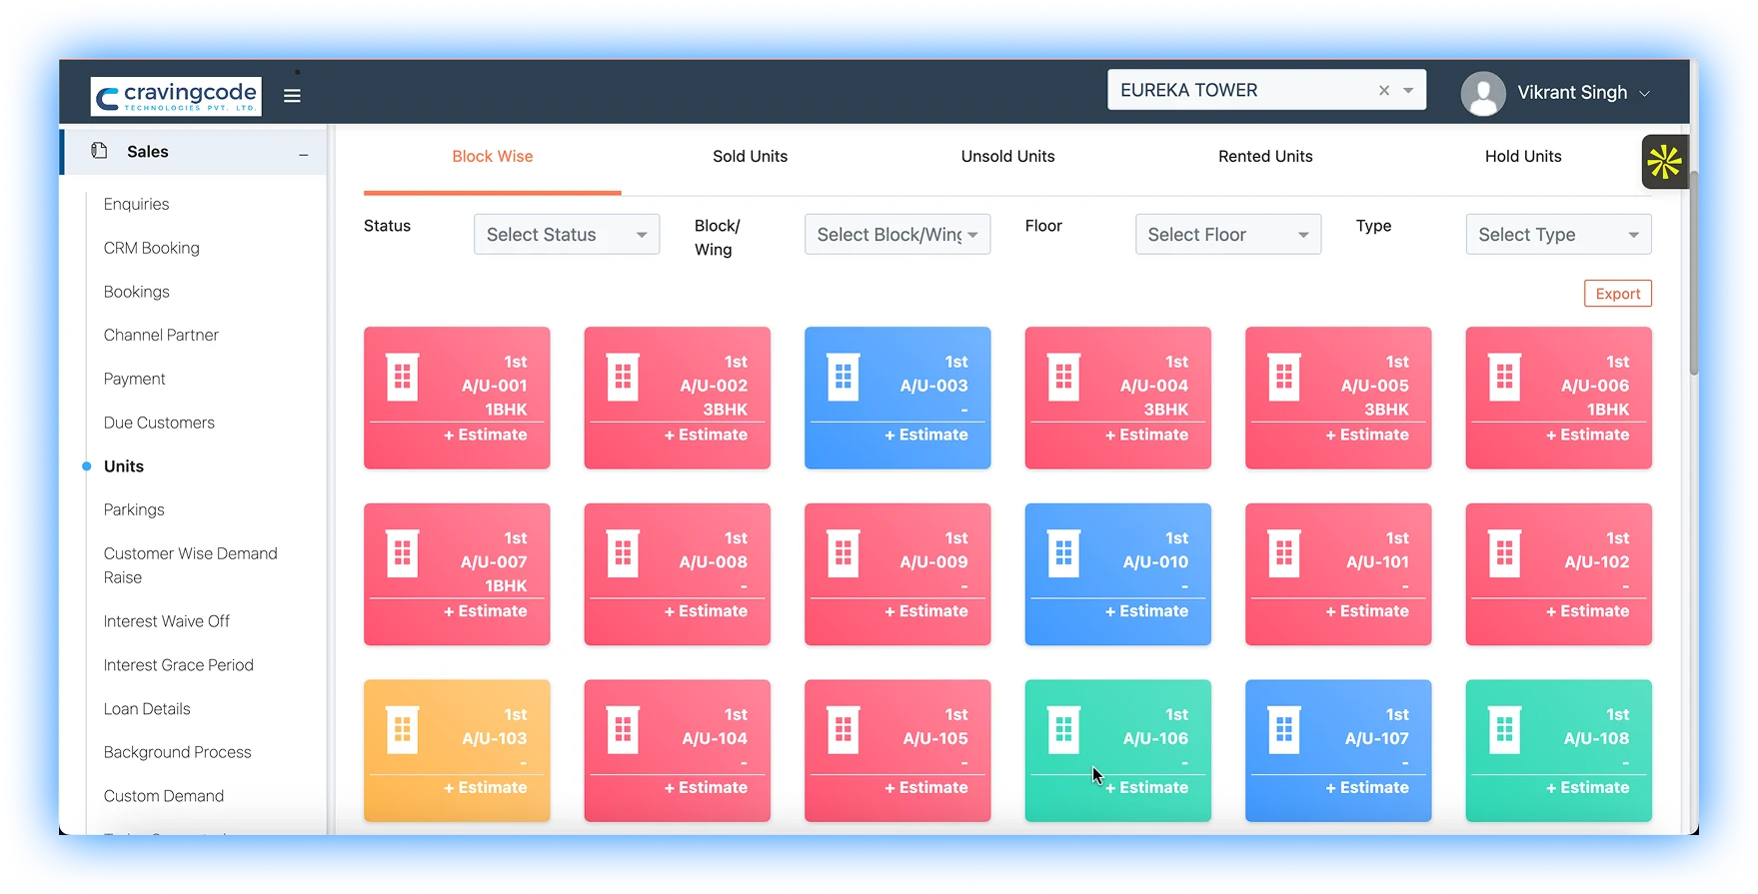Viewport: 1758px width, 894px height.
Task: Click building icon on unit A/U-003
Action: coord(844,377)
